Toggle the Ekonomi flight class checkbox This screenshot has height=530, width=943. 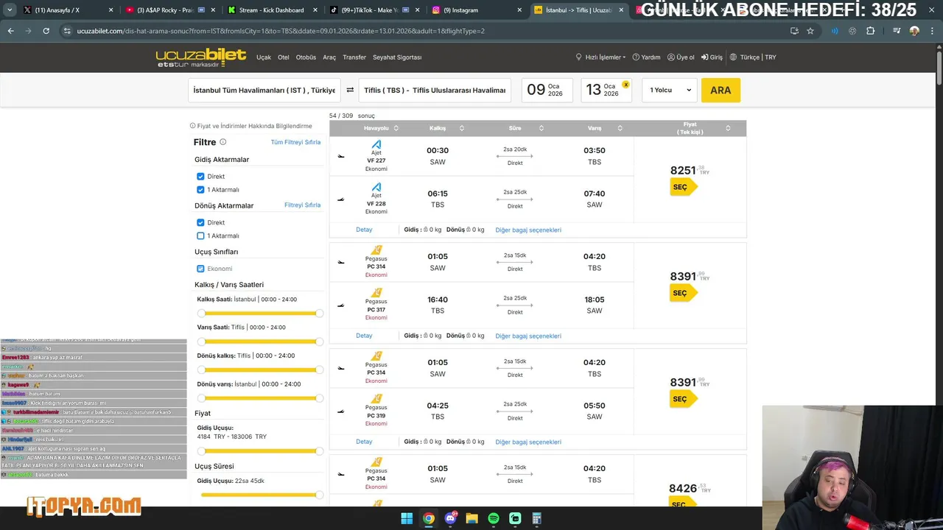pyautogui.click(x=200, y=269)
